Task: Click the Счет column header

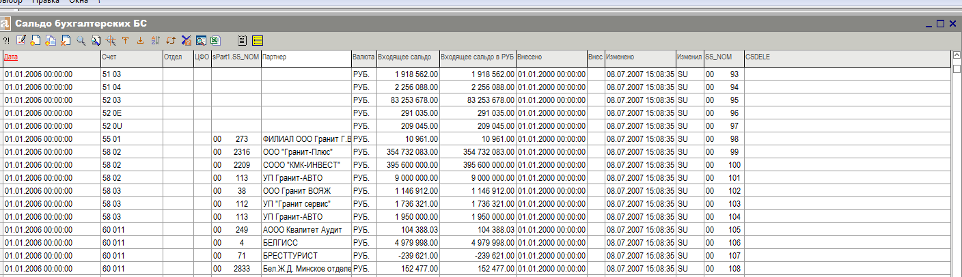Action: tap(131, 58)
